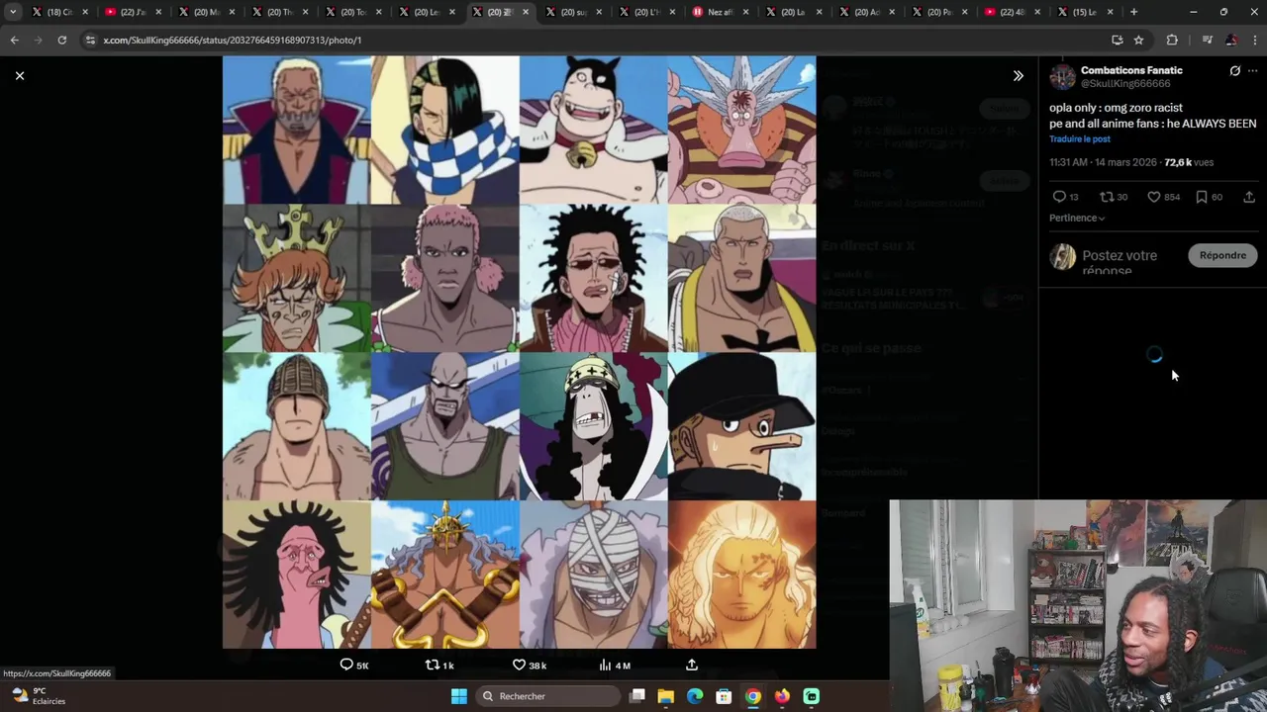Click the share icon below the photo

pyautogui.click(x=692, y=665)
